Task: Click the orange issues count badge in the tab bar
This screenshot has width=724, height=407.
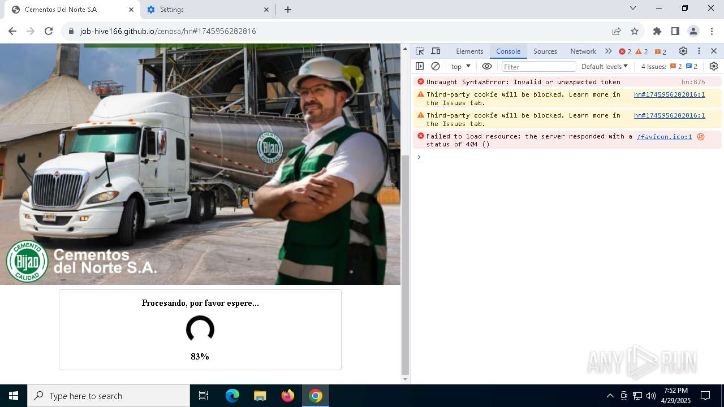Action: (661, 51)
